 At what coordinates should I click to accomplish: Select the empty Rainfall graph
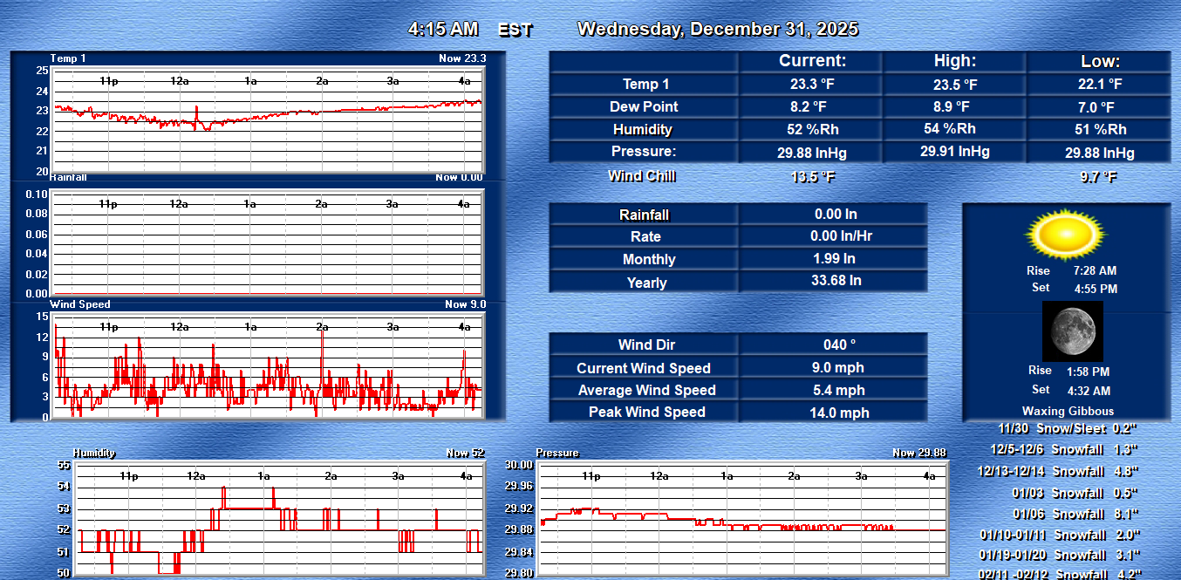[x=267, y=243]
